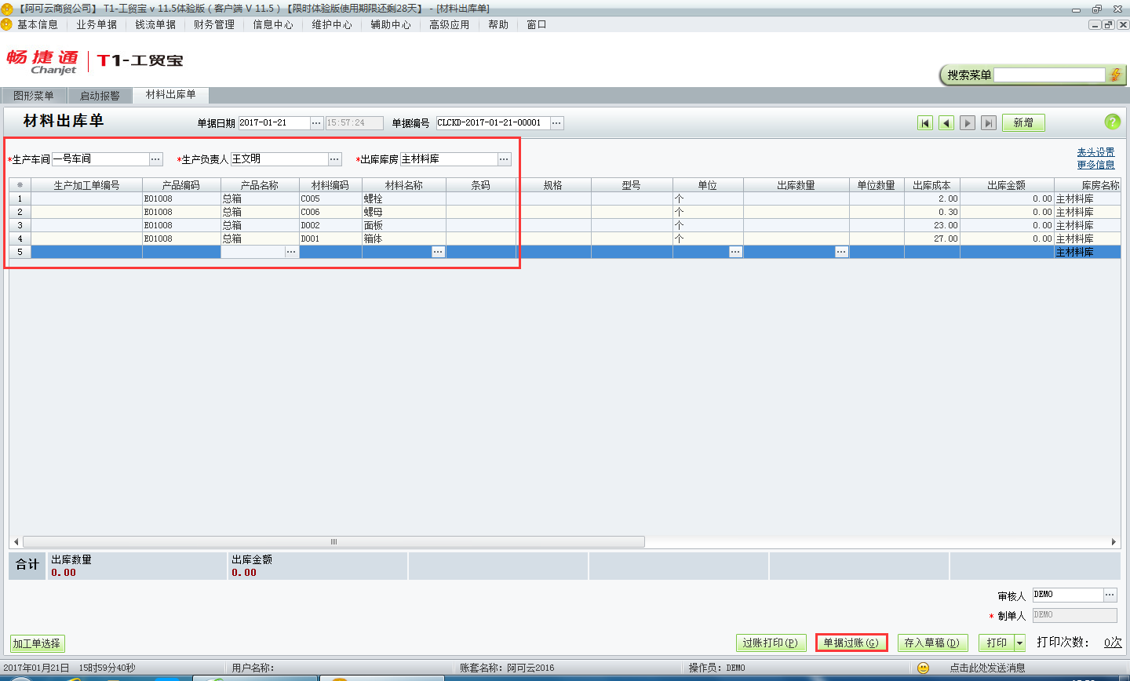Click the 搜索菜单 search input field

click(x=1049, y=75)
